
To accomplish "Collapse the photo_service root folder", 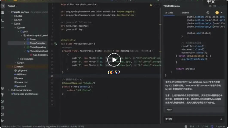I will click(9, 12).
